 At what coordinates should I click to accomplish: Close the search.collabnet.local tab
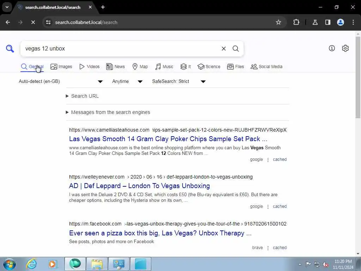90,7
